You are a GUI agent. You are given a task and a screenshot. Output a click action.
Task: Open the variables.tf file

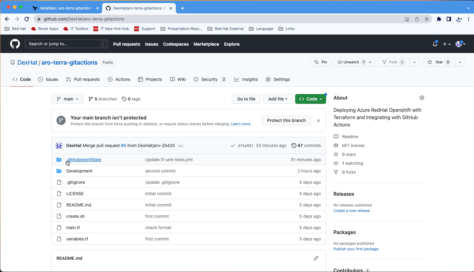pos(77,239)
